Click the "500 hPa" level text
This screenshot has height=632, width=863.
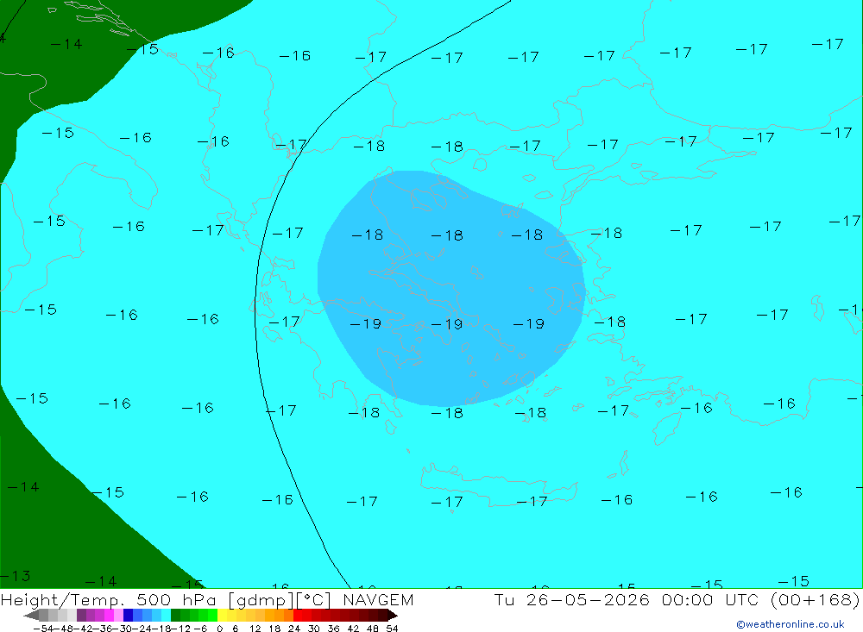pos(179,599)
